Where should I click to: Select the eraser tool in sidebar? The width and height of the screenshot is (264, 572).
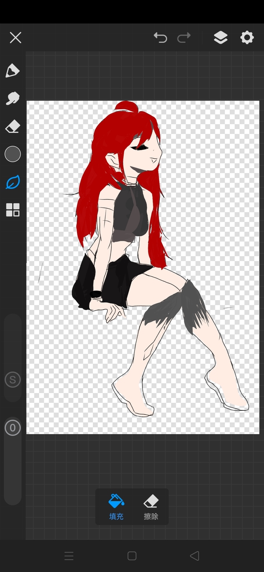point(13,126)
